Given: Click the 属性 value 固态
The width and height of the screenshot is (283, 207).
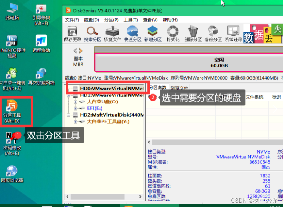Looking at the screenshot, I should [266, 167].
